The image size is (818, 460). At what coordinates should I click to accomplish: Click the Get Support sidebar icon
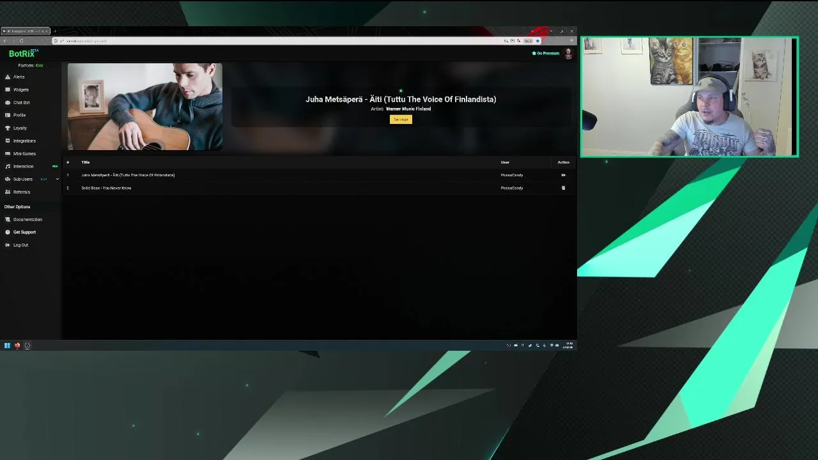coord(8,232)
